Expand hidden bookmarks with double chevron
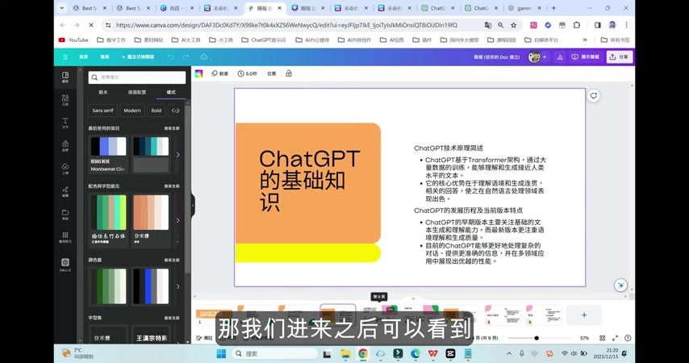The image size is (689, 363). coord(585,40)
